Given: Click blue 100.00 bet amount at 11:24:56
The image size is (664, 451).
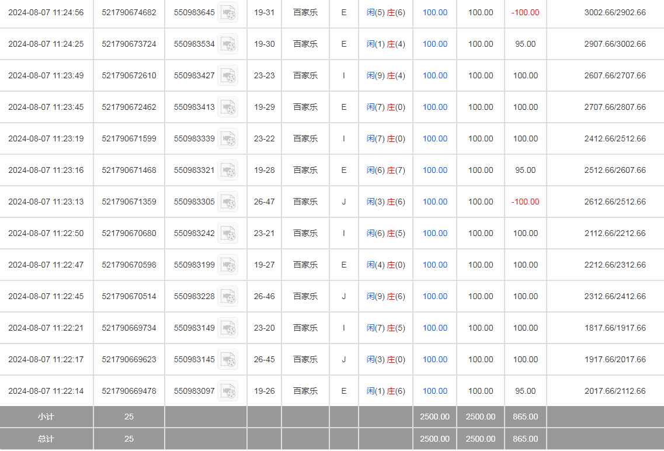Looking at the screenshot, I should pos(434,12).
